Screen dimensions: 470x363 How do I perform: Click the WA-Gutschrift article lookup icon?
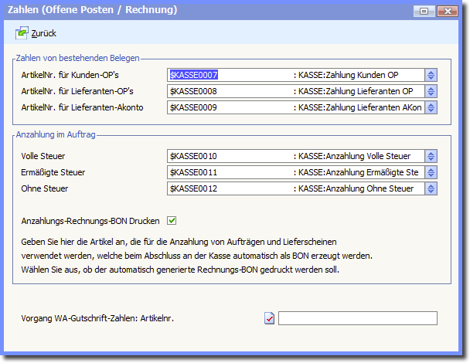click(x=270, y=318)
